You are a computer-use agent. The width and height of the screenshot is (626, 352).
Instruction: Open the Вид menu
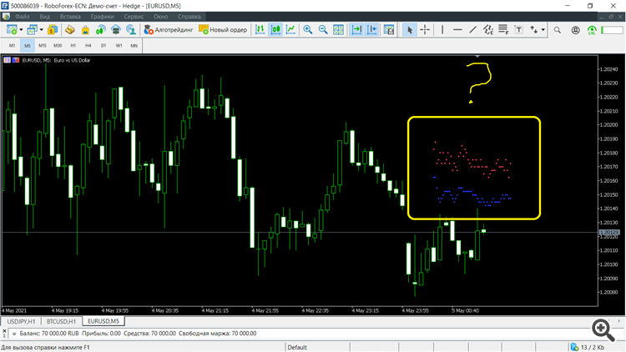(45, 17)
